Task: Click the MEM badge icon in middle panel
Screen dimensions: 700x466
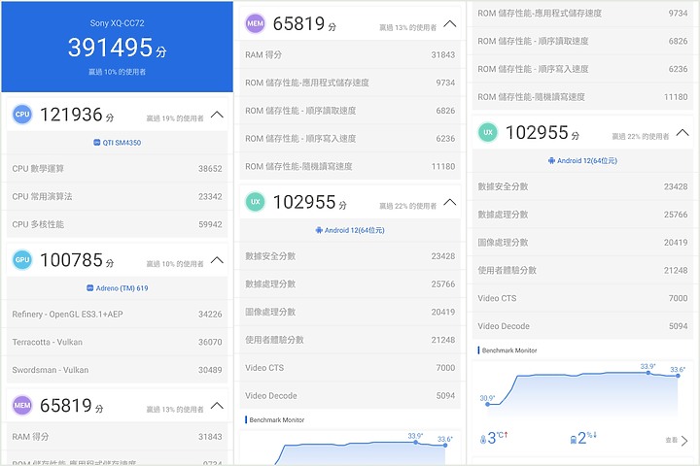Action: [x=256, y=23]
